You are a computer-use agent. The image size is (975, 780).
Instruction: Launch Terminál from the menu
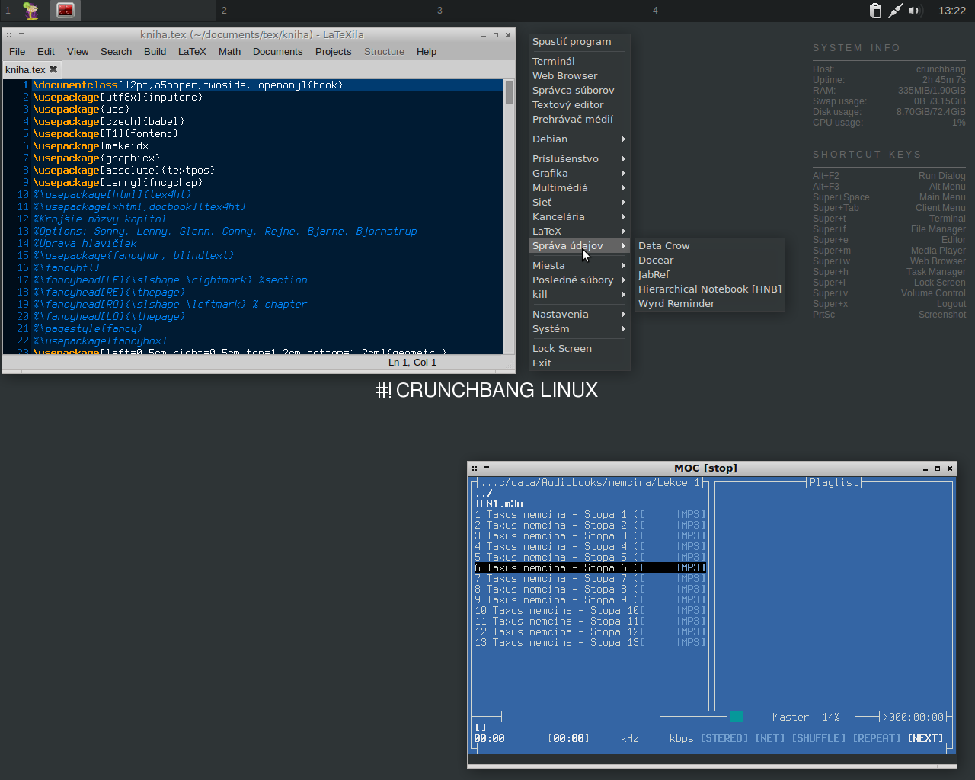click(x=579, y=62)
